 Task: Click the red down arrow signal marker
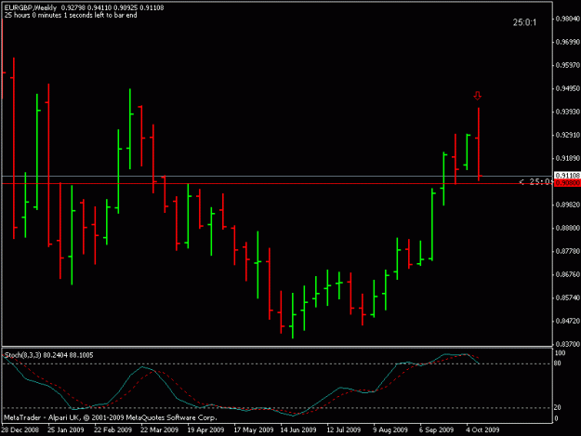click(x=478, y=96)
